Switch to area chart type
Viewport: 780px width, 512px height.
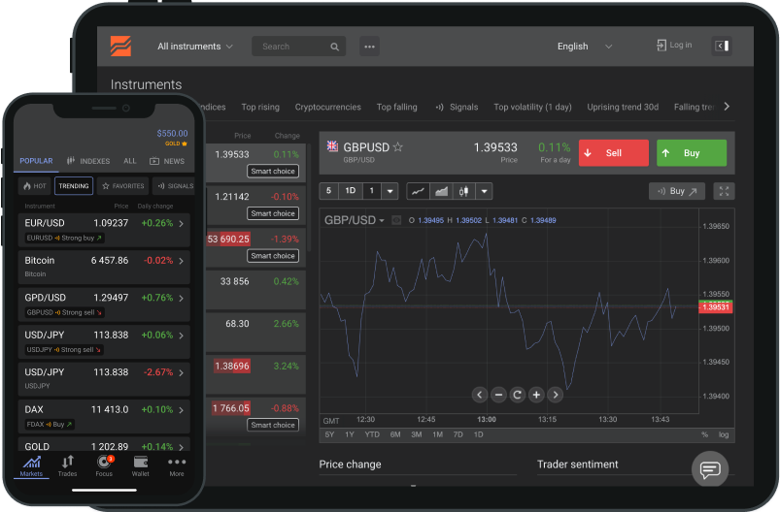[441, 191]
